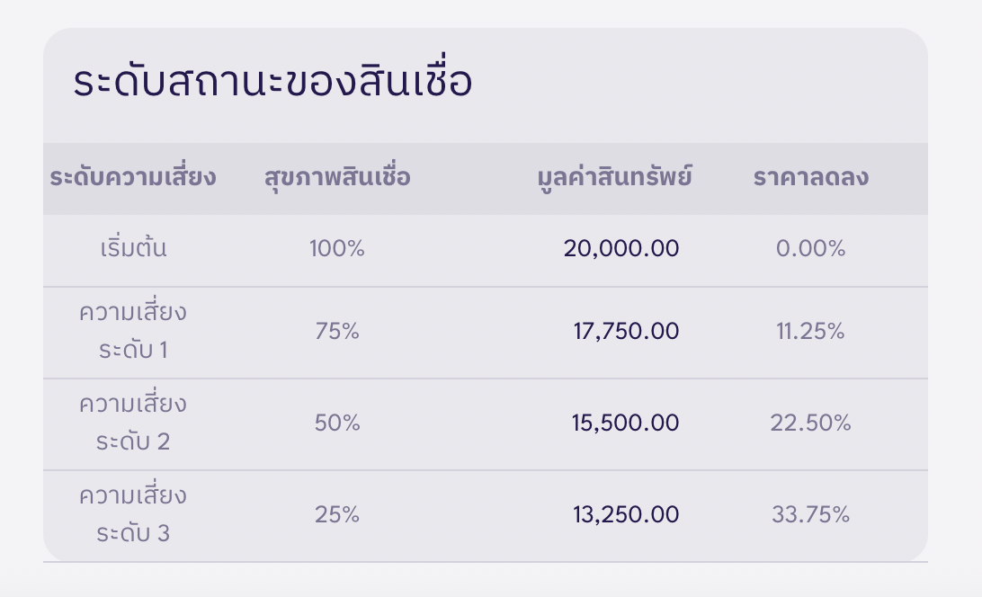Viewport: 982px width, 597px height.
Task: Click the ระดับสถานะของสินเชื่อ title
Action: tap(272, 77)
